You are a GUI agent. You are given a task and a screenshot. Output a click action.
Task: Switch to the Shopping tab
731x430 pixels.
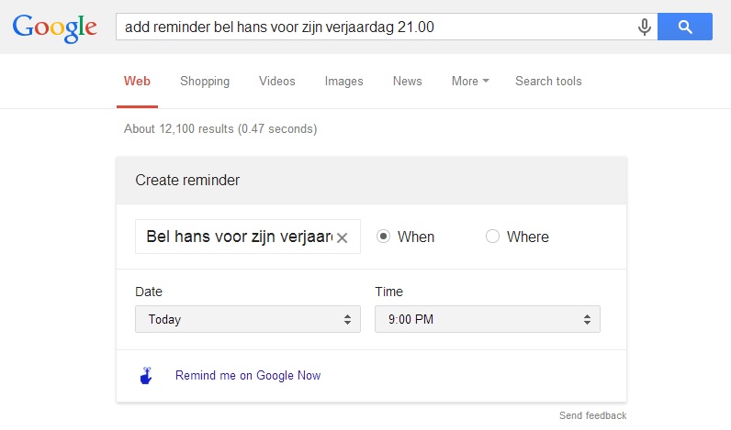point(205,81)
